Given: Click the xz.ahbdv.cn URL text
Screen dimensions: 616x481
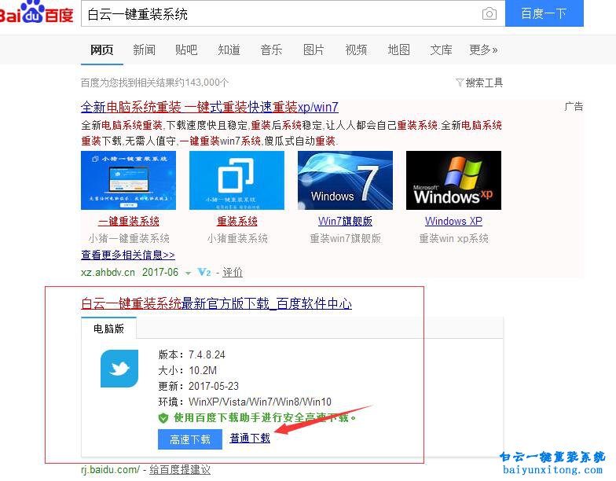Looking at the screenshot, I should 108,272.
